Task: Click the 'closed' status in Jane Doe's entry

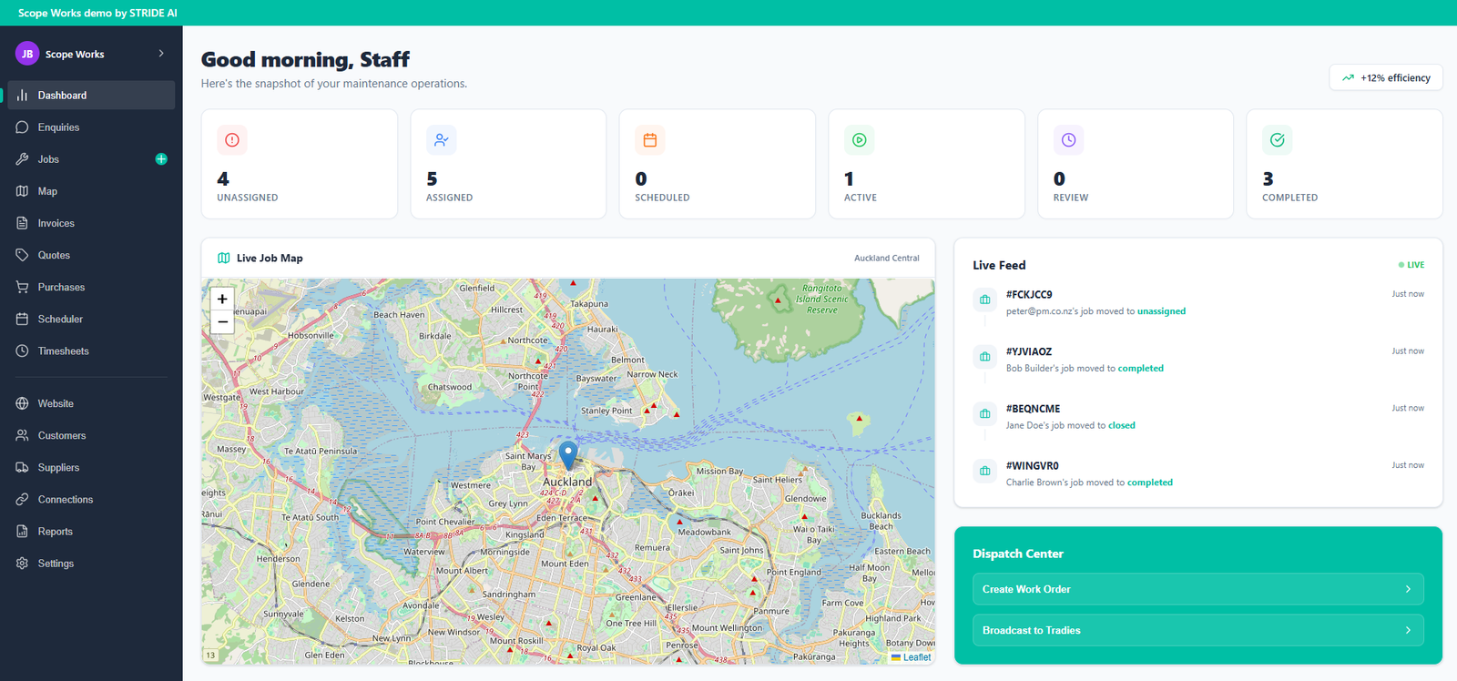Action: [1122, 425]
